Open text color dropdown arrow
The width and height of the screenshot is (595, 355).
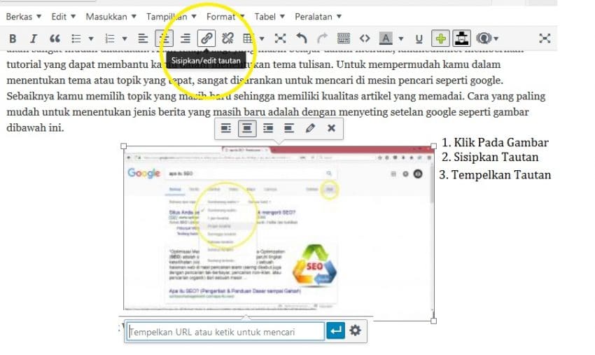[400, 39]
